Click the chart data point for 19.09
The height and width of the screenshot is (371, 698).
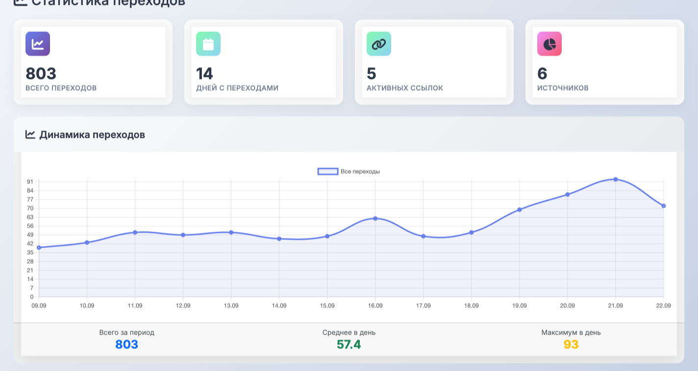pyautogui.click(x=520, y=210)
